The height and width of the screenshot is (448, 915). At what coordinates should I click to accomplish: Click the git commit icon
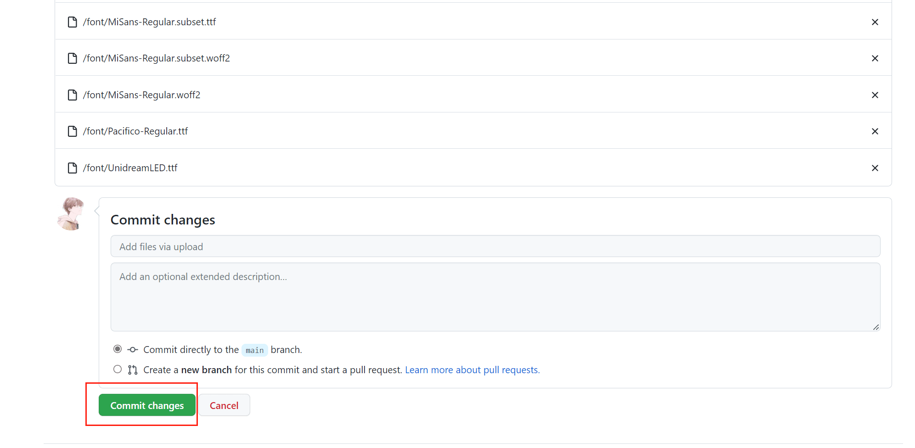coord(133,350)
